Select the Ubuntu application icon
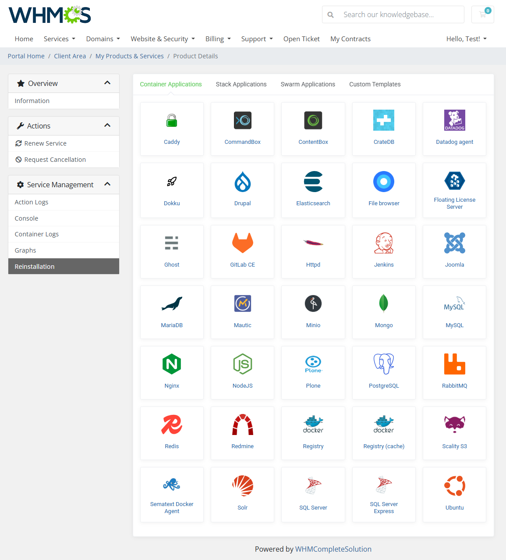The height and width of the screenshot is (560, 506). tap(454, 495)
